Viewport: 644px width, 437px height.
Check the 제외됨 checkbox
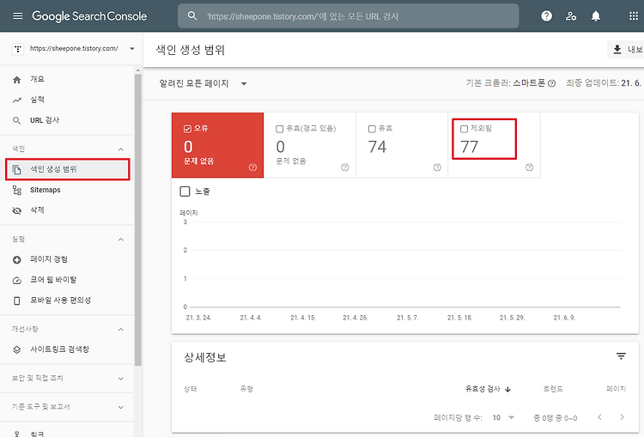(464, 129)
